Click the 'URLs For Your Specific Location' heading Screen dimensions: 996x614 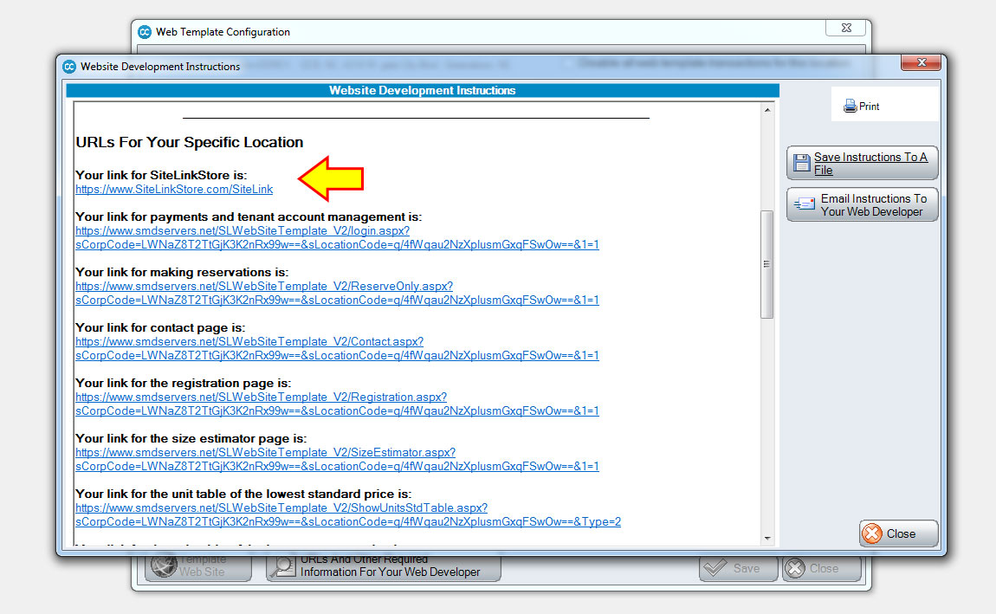click(x=190, y=142)
